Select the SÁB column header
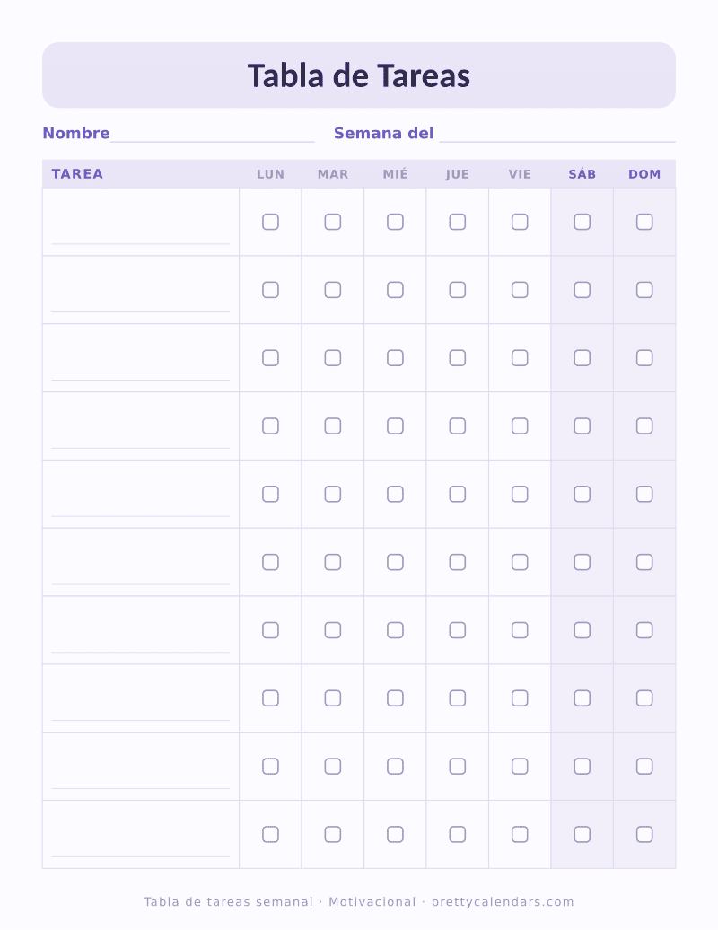The image size is (718, 930). click(x=582, y=174)
